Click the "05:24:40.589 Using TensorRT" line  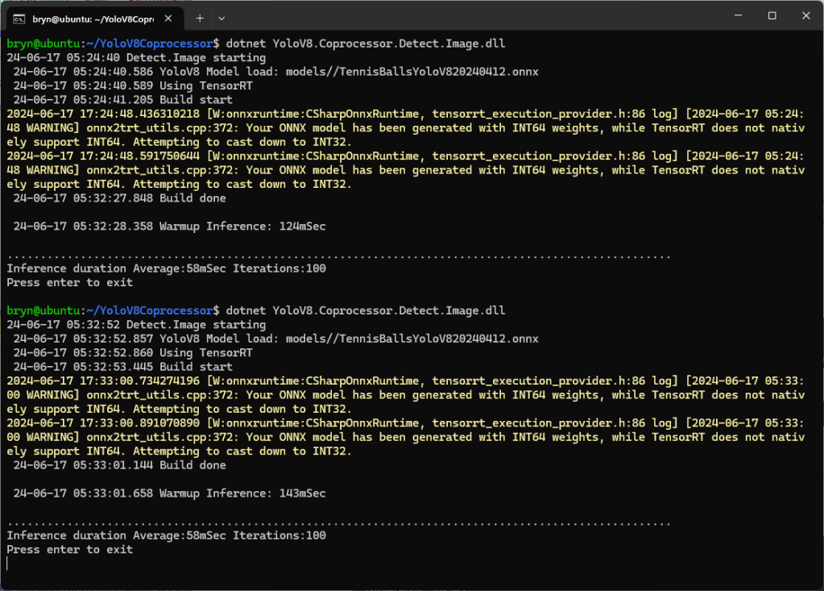click(132, 85)
